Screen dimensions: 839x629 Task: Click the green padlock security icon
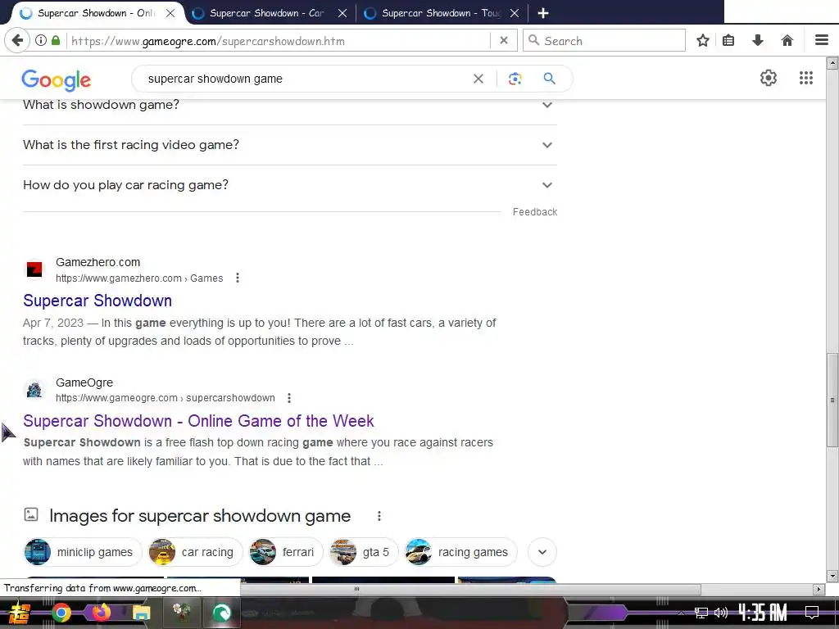pos(56,41)
